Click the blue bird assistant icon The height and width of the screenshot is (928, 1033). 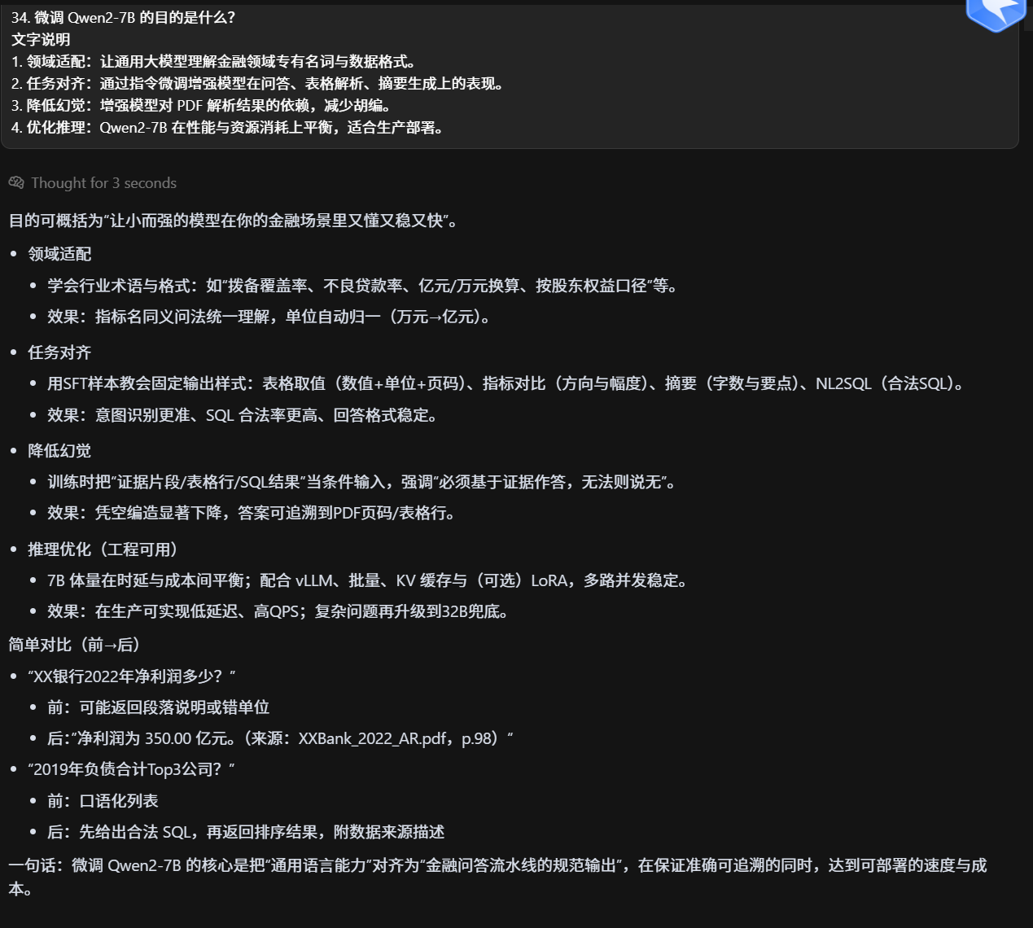[996, 13]
